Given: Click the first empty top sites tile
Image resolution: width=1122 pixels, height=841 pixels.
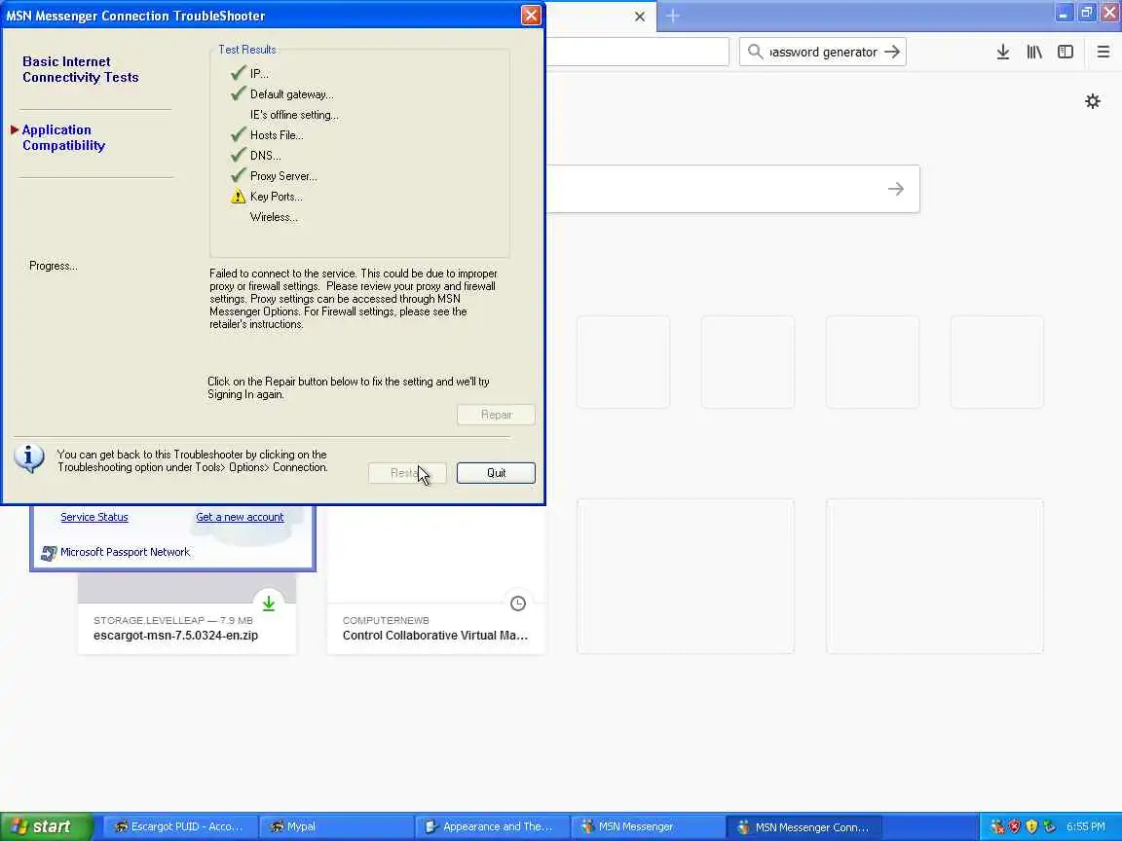Looking at the screenshot, I should (623, 362).
